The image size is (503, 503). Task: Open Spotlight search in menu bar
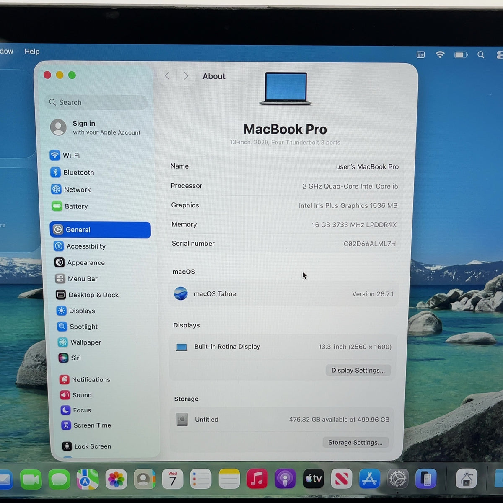481,55
